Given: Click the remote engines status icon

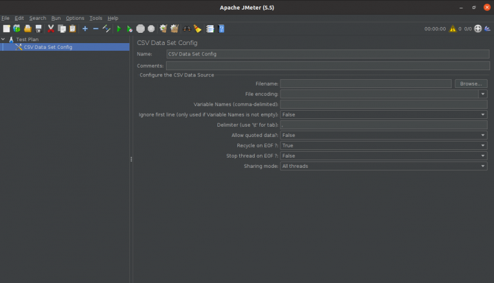Looking at the screenshot, I should (x=478, y=29).
